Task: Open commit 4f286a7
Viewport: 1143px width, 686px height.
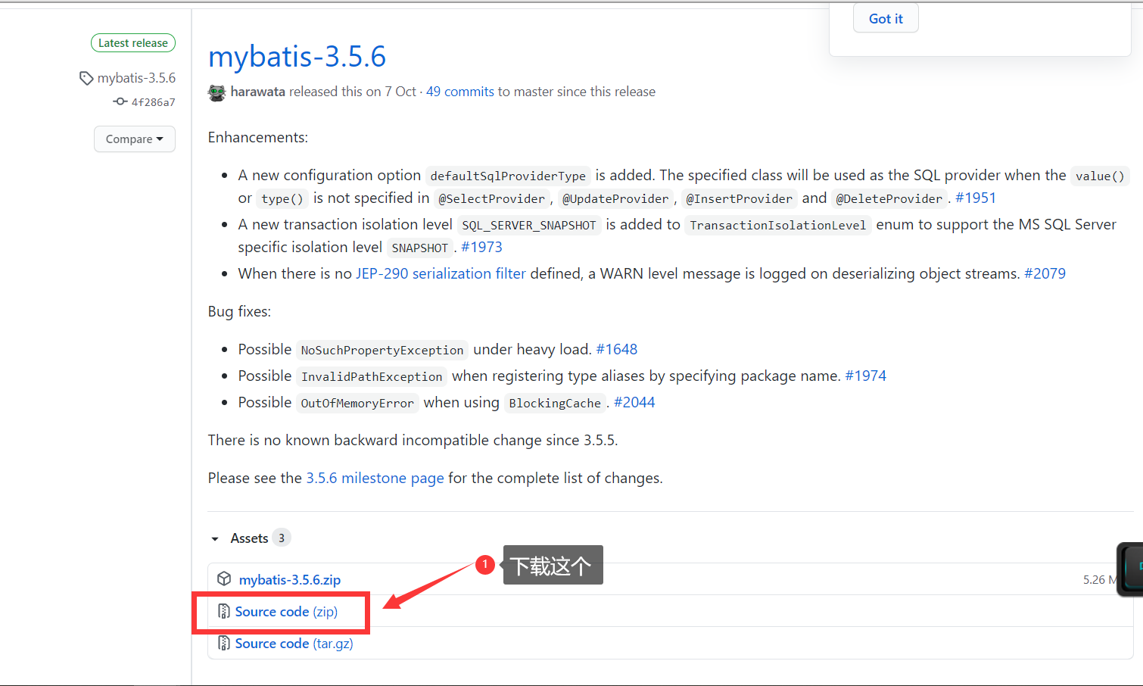Action: (154, 102)
